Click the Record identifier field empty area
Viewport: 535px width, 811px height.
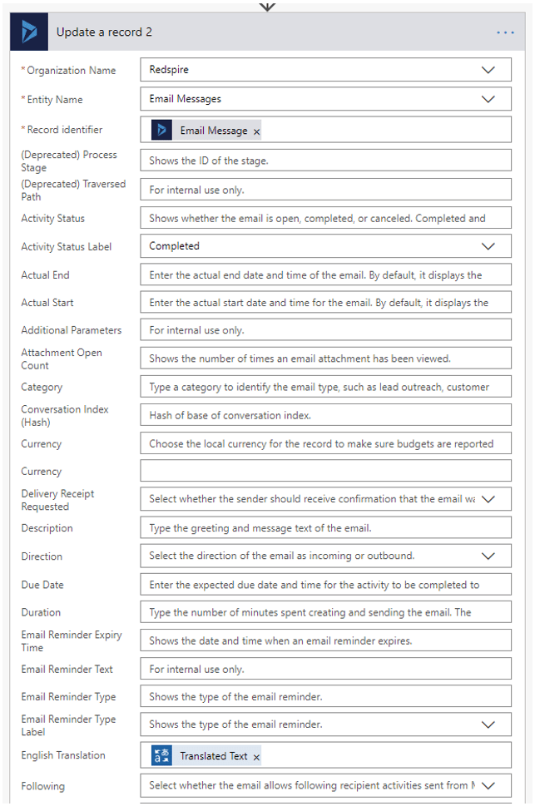click(x=385, y=130)
